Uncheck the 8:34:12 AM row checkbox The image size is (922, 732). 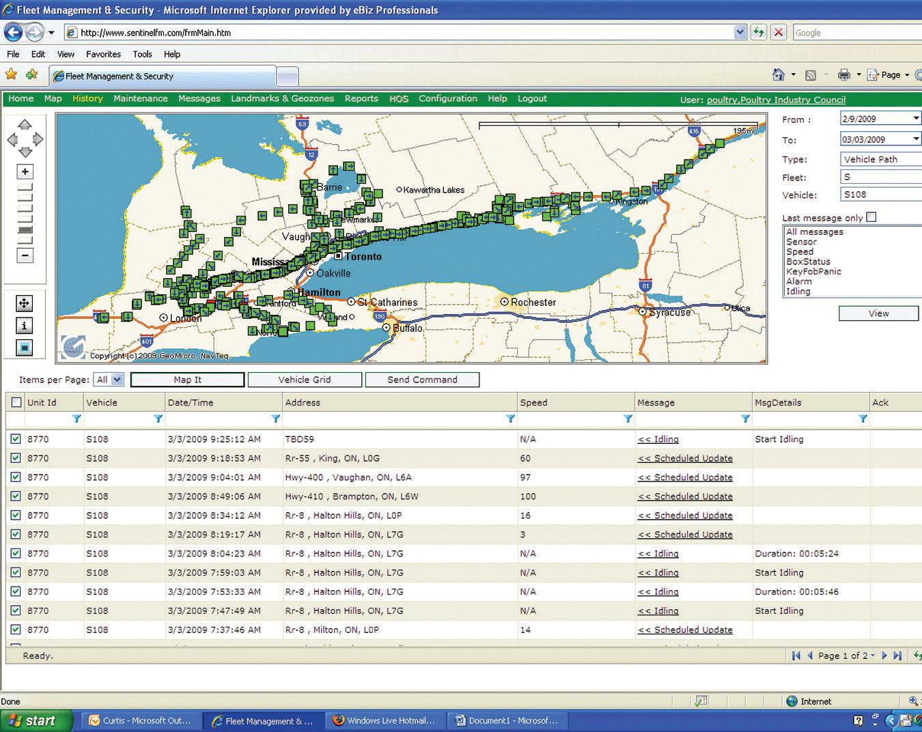pos(16,516)
